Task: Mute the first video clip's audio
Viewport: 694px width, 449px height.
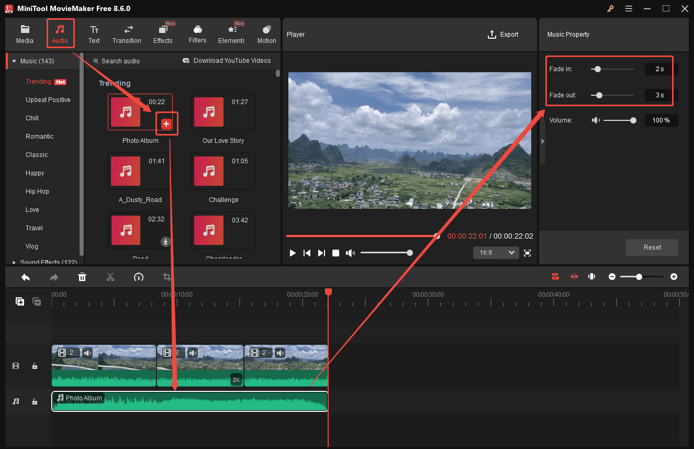Action: click(x=87, y=352)
